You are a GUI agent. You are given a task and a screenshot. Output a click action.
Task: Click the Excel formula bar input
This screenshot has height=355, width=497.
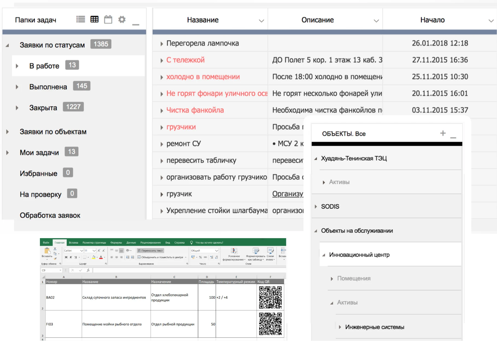pyautogui.click(x=189, y=270)
